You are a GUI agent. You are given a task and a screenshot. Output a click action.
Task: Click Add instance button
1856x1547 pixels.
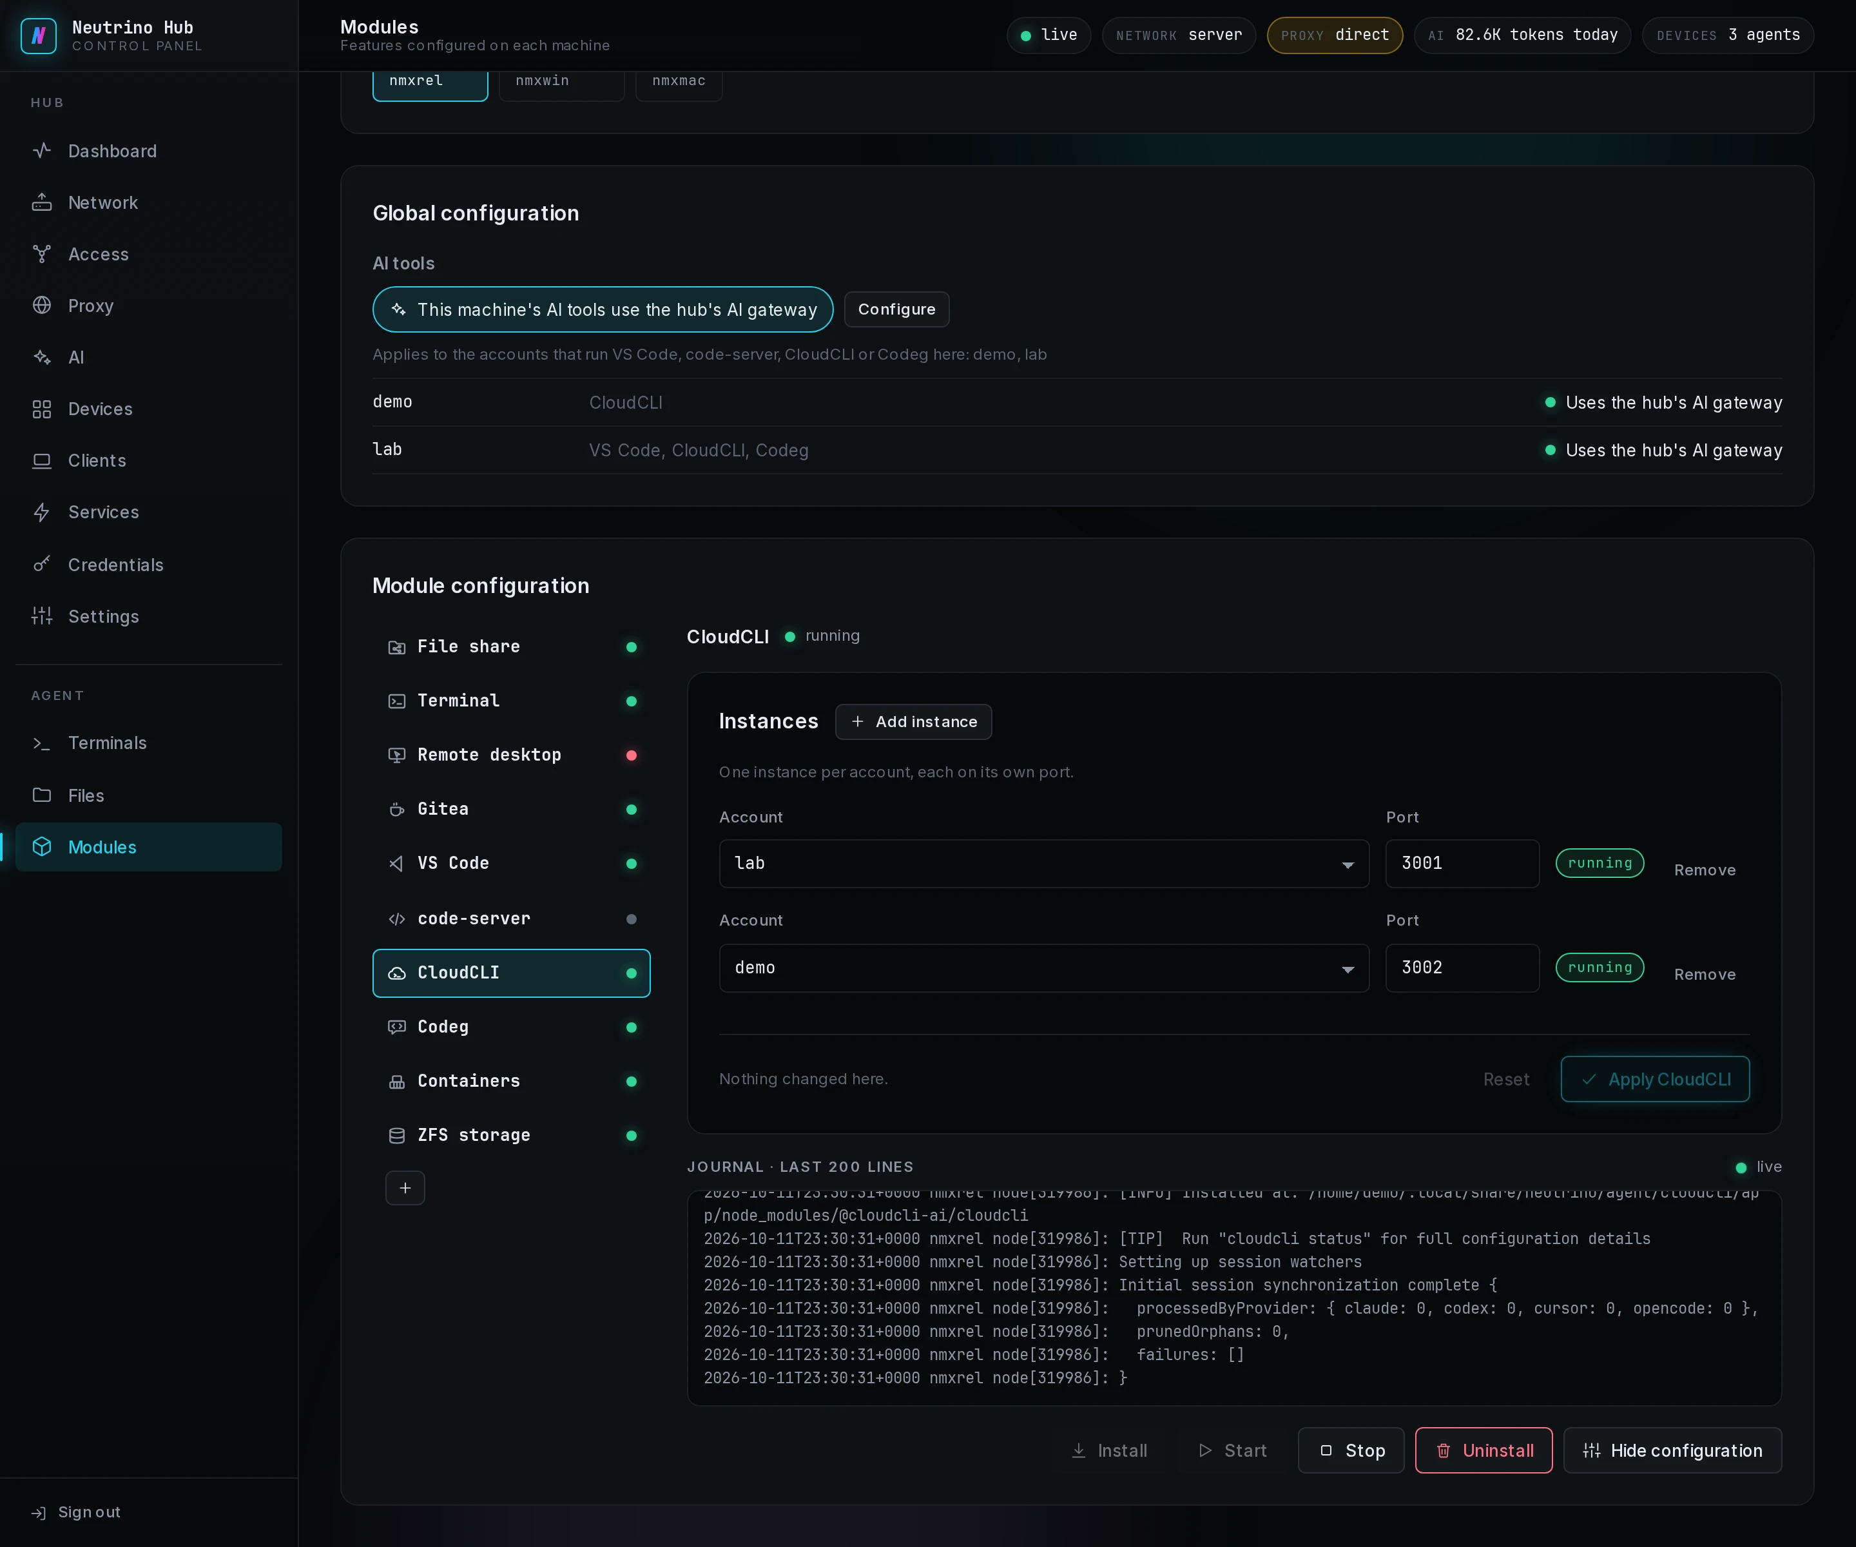(x=913, y=722)
